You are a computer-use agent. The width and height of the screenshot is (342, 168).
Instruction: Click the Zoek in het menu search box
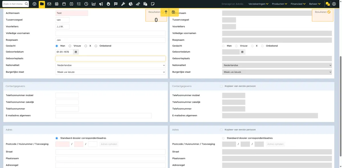16,4
